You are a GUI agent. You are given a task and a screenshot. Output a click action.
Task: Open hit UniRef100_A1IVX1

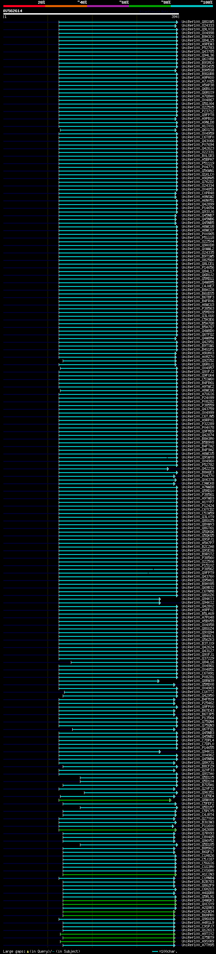197,126
